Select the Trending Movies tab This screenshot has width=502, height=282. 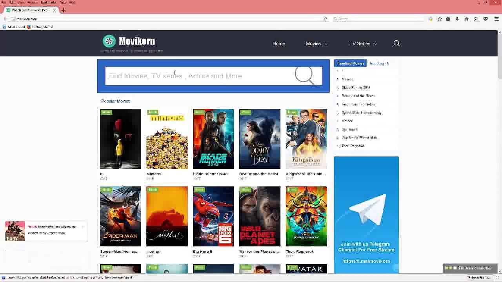coord(350,63)
